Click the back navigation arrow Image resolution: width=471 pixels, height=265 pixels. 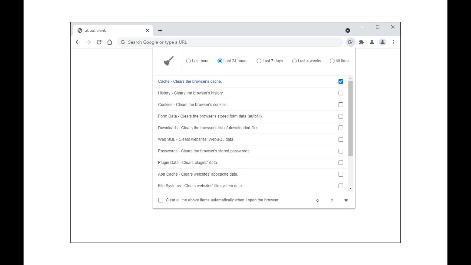coord(78,42)
